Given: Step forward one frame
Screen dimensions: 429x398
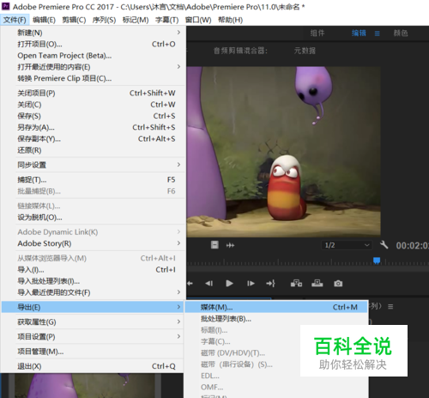Looking at the screenshot, I should (251, 284).
